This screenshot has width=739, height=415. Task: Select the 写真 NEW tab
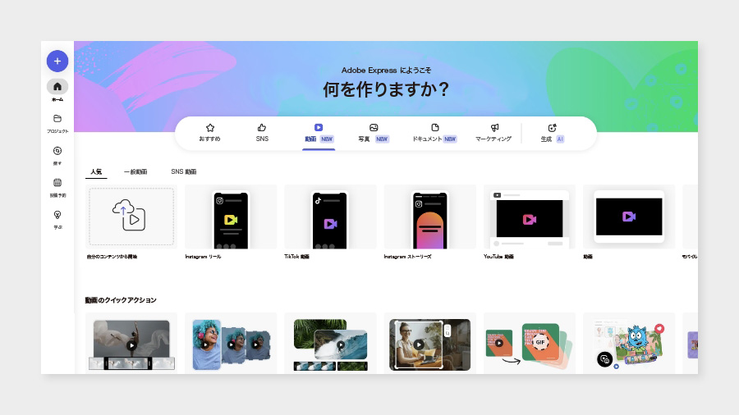[x=374, y=133]
